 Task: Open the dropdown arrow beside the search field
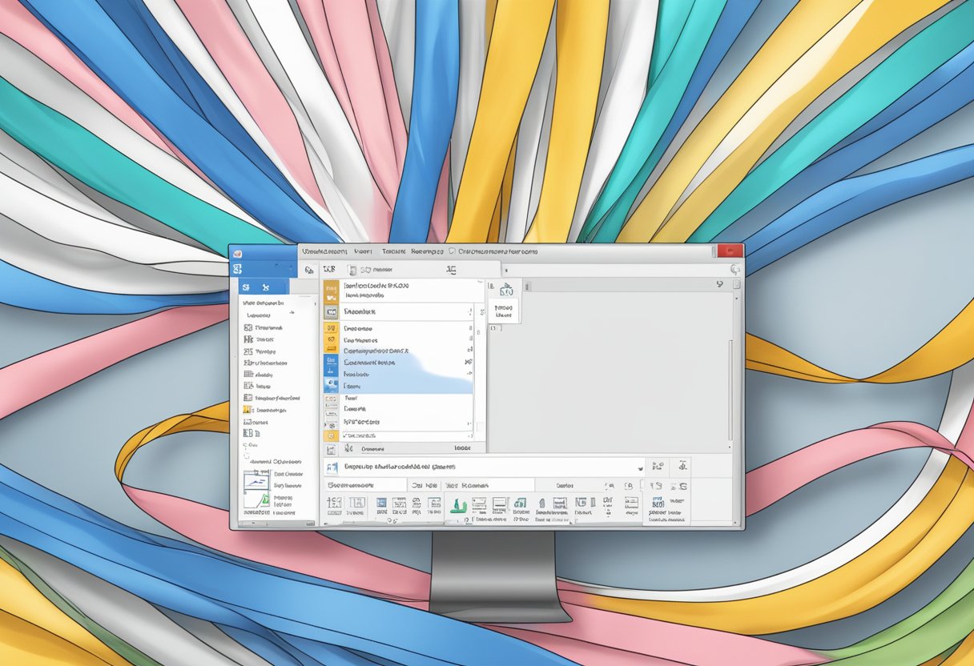638,468
